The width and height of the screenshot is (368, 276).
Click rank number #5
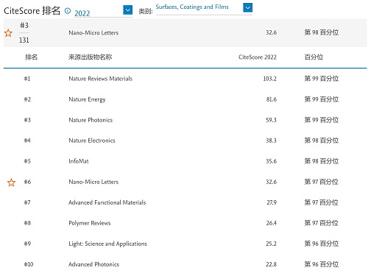point(27,161)
